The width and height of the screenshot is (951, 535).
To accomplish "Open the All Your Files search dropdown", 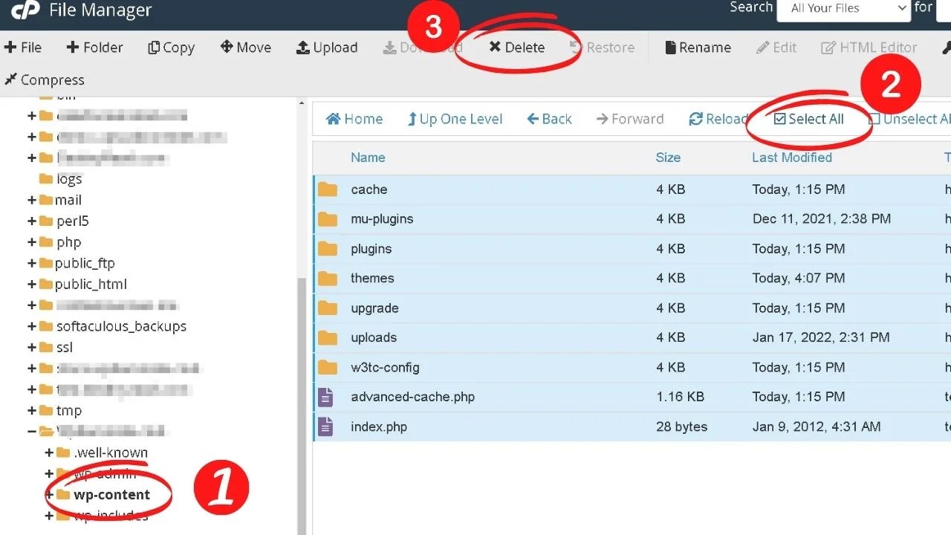I will [x=843, y=8].
